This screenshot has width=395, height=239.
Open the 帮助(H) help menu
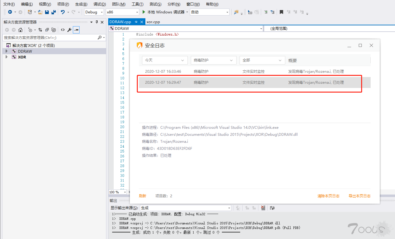coord(212,4)
